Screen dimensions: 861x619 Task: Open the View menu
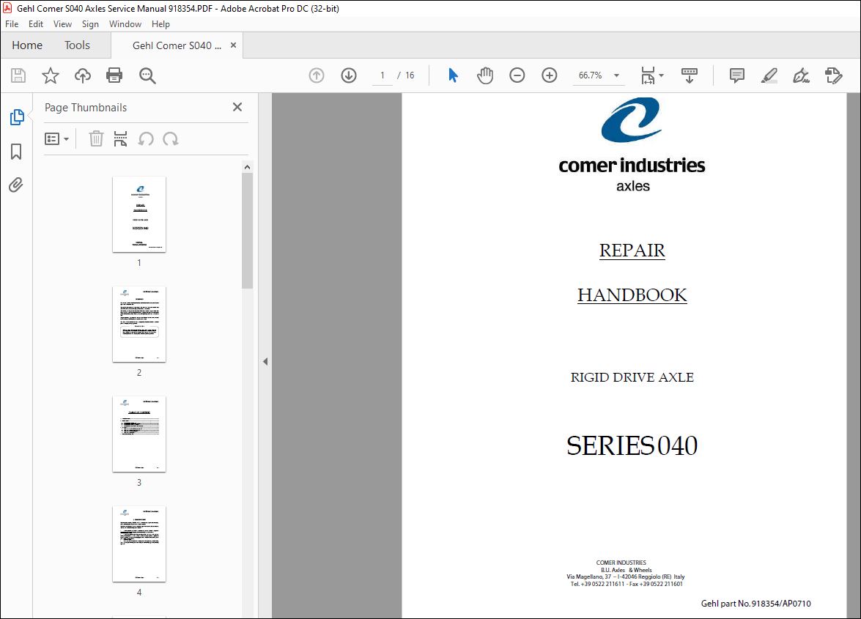point(62,24)
